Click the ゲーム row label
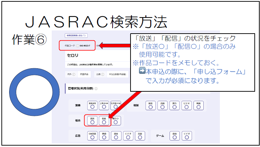 click(x=160, y=136)
